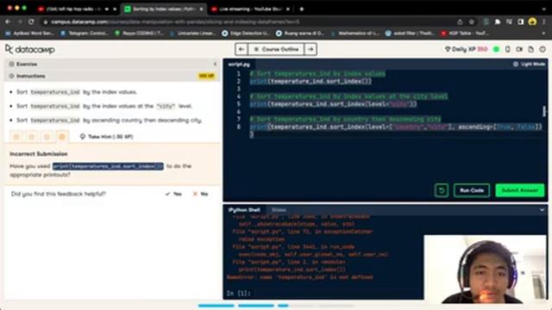
Task: Open the browser extensions puzzle icon
Action: coord(498,22)
